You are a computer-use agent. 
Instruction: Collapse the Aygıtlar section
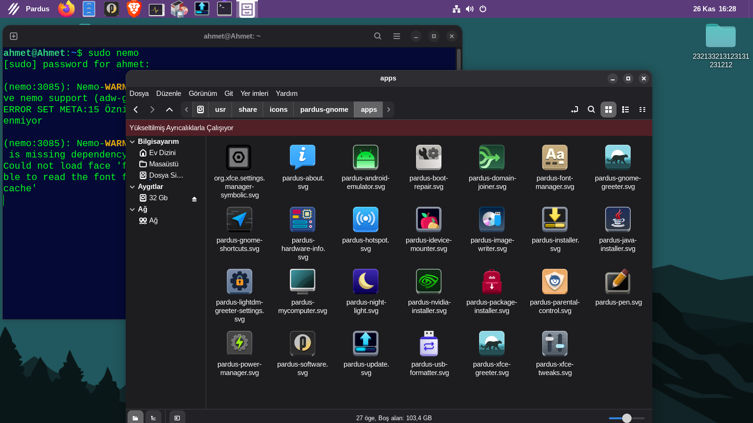(132, 187)
